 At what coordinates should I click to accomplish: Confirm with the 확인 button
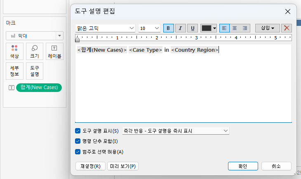(243, 166)
